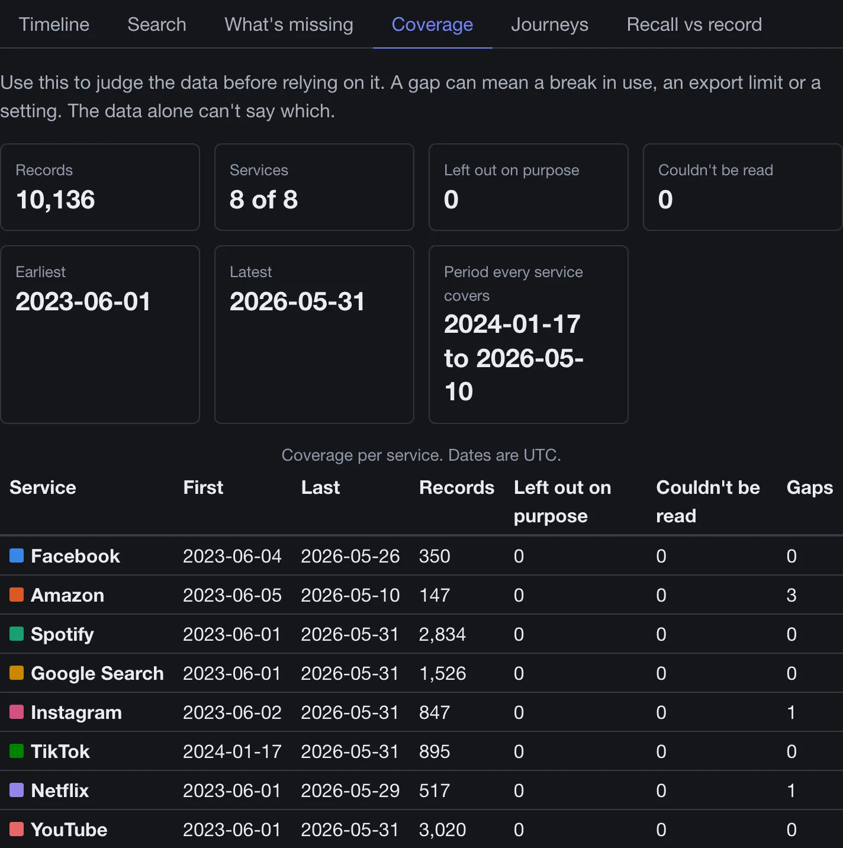Click the First column header

(203, 487)
